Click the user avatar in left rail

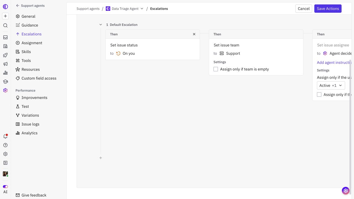click(5, 174)
